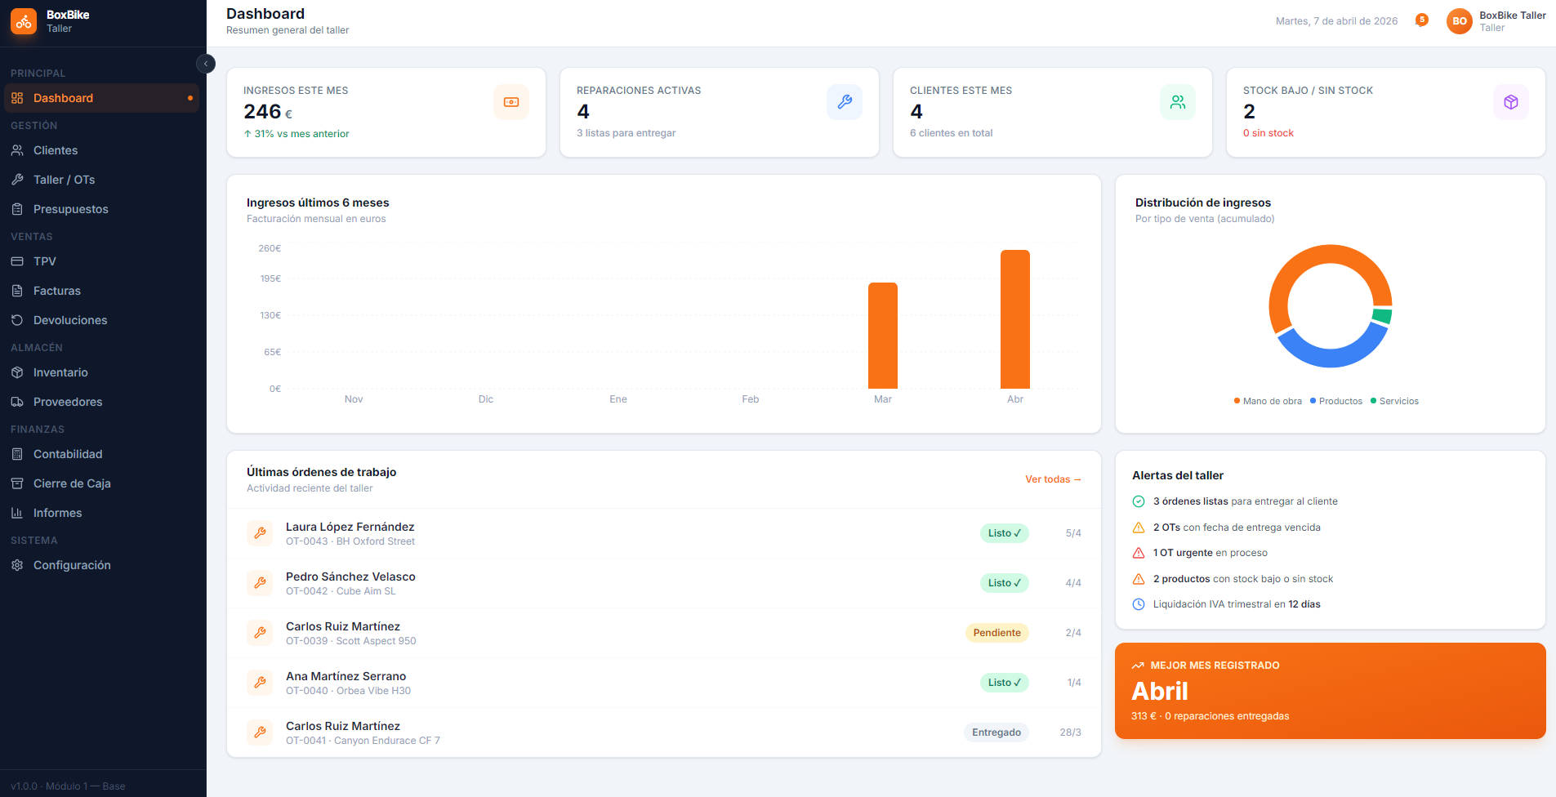Navigate to Cierre de Caja
Screen dimensions: 1556x797
click(72, 483)
